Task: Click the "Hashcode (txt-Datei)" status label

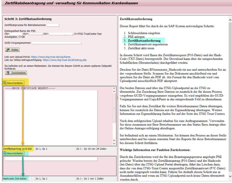Action: click(15, 178)
